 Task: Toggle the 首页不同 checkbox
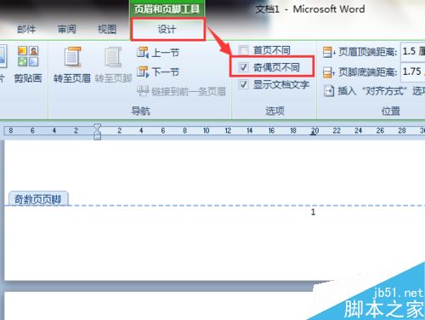click(x=243, y=50)
